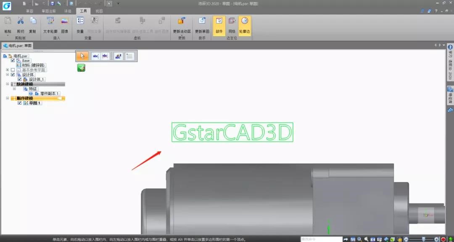The height and width of the screenshot is (242, 454).
Task: Open the quick access toolbar customize dropdown
Action: (118, 4)
